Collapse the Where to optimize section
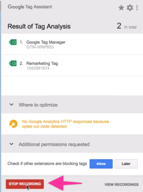The height and width of the screenshot is (192, 143). 11,105
